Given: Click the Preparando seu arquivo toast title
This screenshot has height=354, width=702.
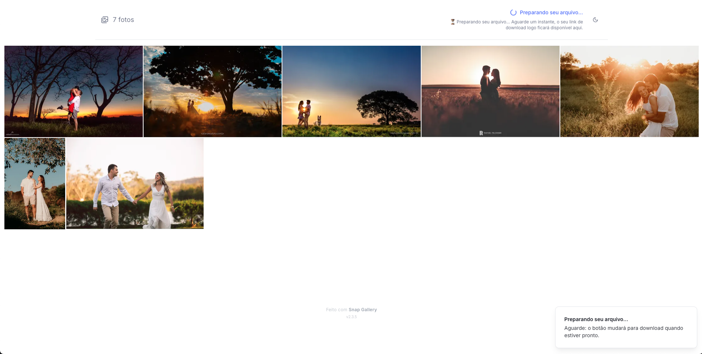Looking at the screenshot, I should click(596, 319).
